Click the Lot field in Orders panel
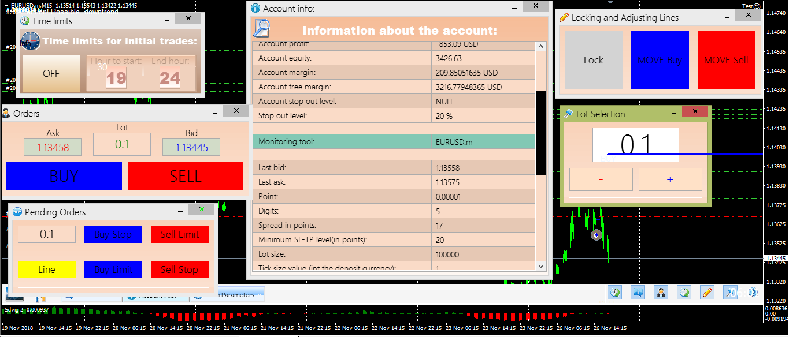 pos(122,144)
